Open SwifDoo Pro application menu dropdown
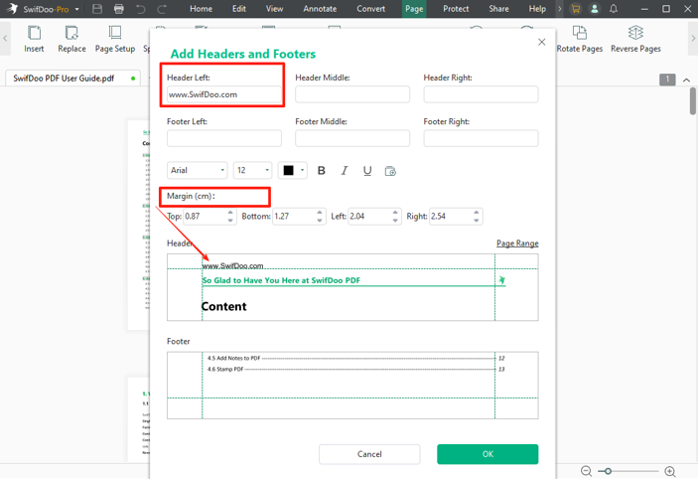Viewport: 698px width, 479px height. (x=77, y=9)
